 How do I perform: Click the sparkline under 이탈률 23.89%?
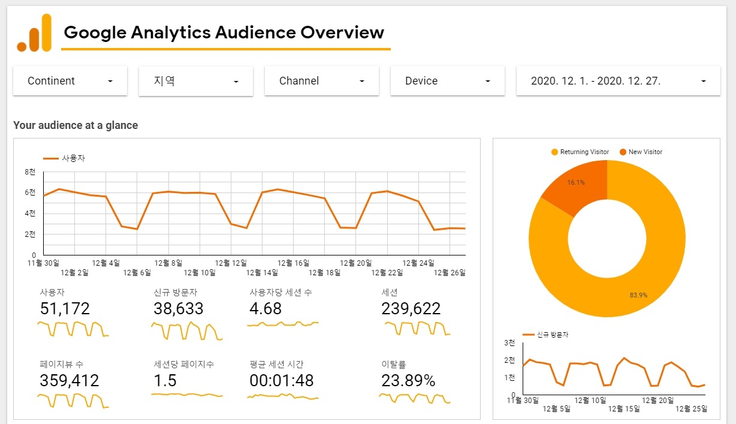tap(414, 398)
